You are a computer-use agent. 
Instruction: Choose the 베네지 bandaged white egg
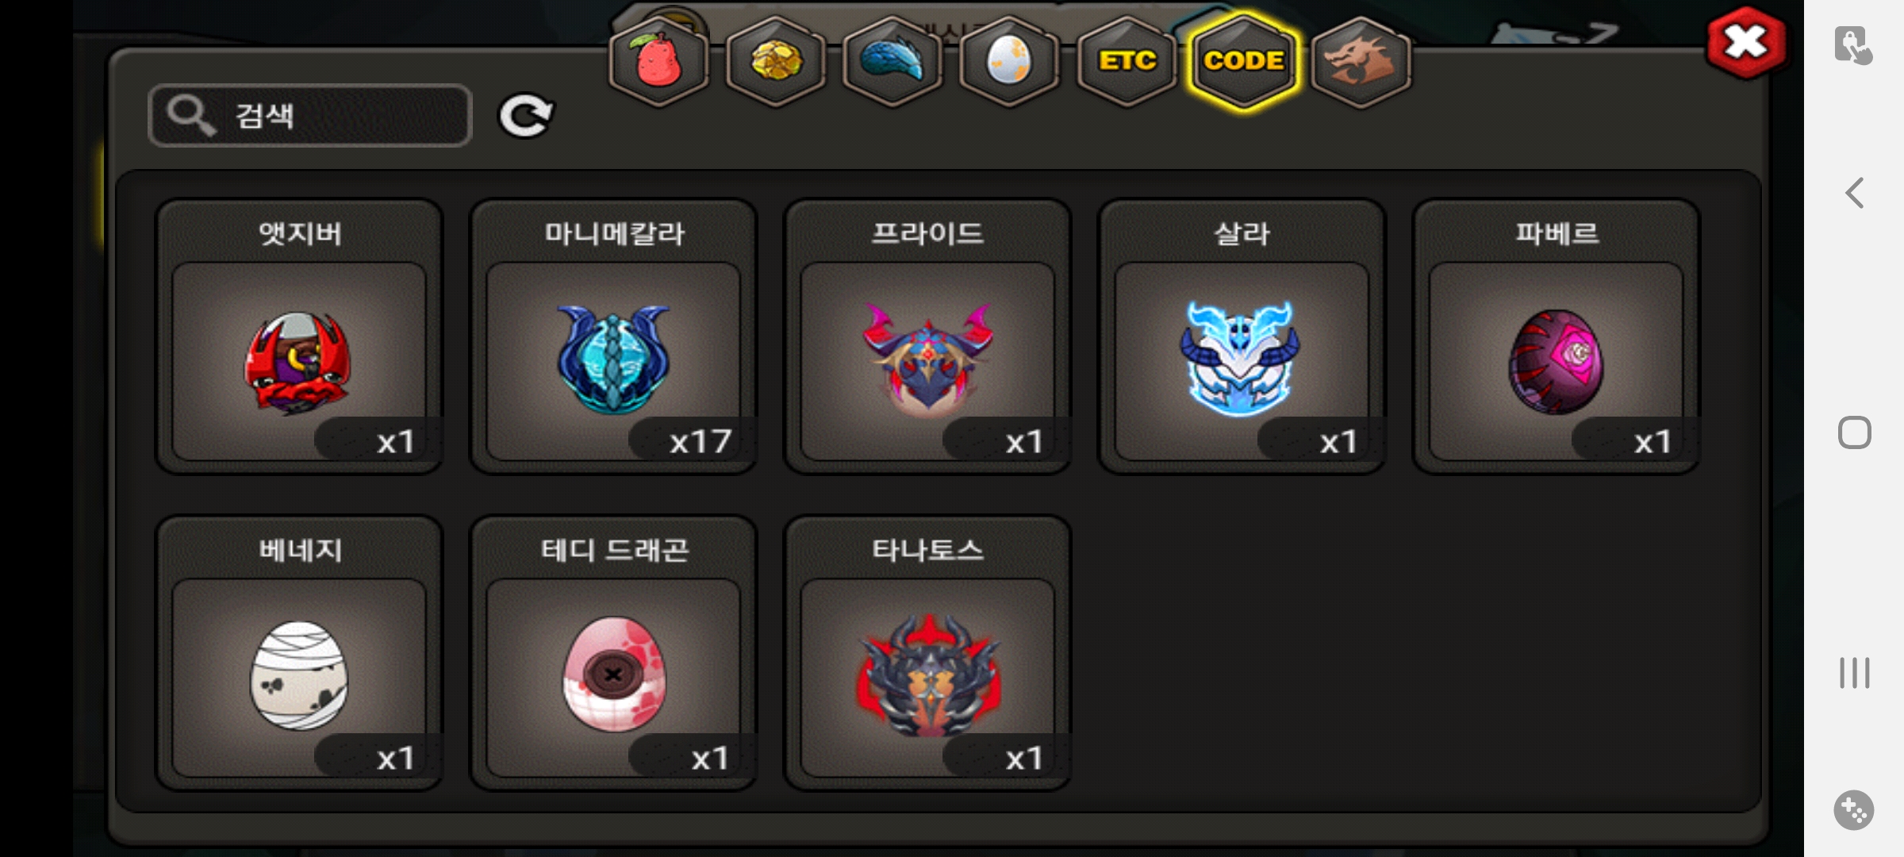[299, 653]
